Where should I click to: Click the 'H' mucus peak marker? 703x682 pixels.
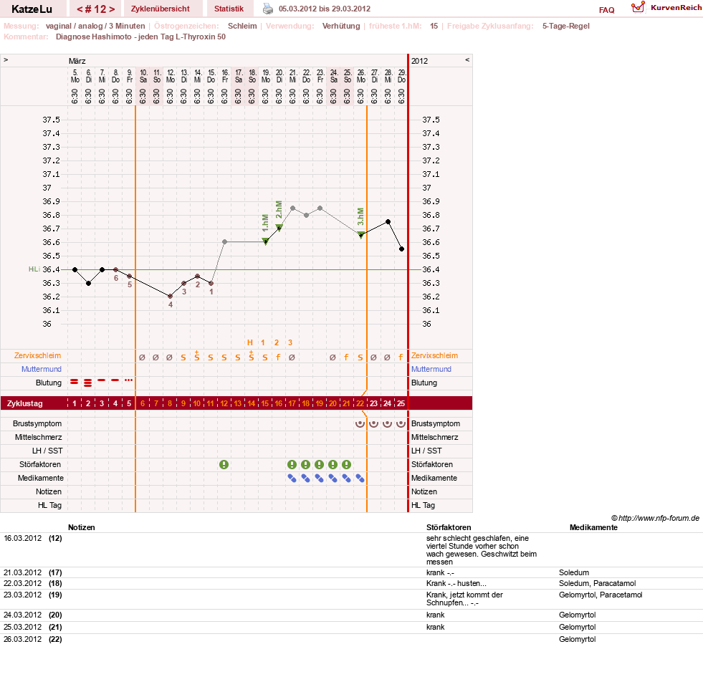250,342
